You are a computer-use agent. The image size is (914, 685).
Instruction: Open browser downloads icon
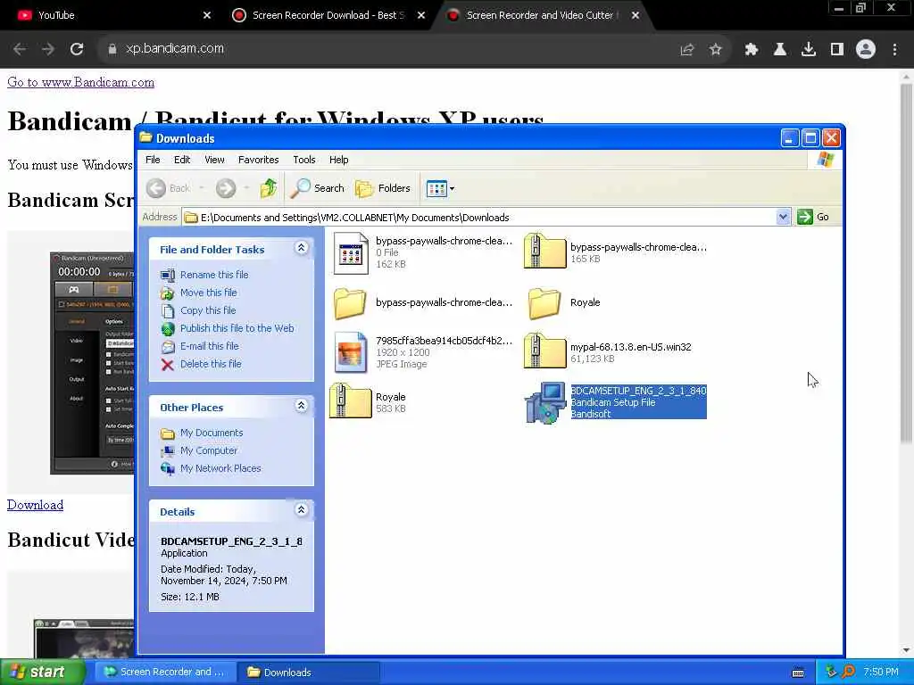pos(809,50)
